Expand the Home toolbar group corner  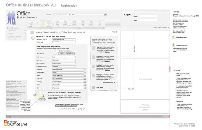[x=52, y=28]
